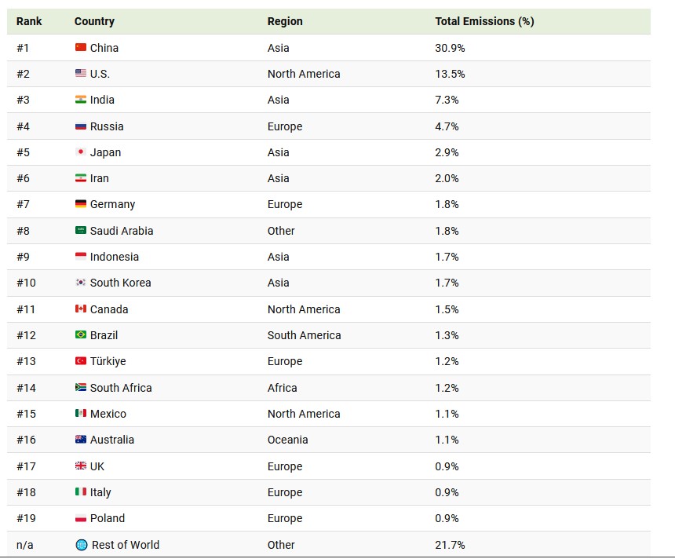
Task: Click the 21.7% Rest of World value
Action: point(450,545)
